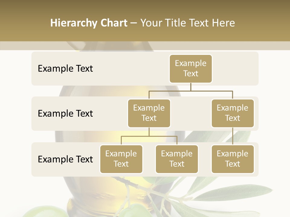This screenshot has width=290, height=217.
Task: Select the top-level root box of the chart
Action: (x=191, y=69)
